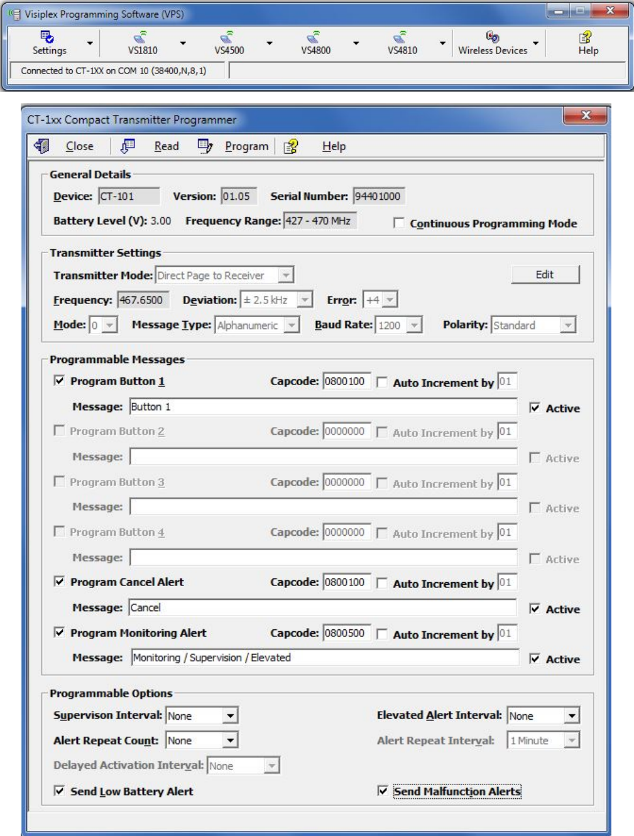
Task: Expand the VS4800 dropdown arrow
Action: [356, 43]
